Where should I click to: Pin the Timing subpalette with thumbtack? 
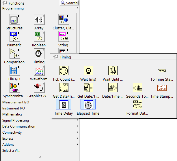pos(55,57)
